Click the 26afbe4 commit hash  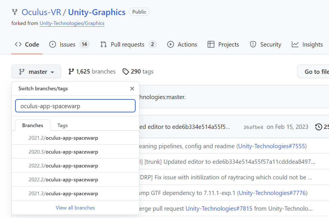[x=253, y=127]
